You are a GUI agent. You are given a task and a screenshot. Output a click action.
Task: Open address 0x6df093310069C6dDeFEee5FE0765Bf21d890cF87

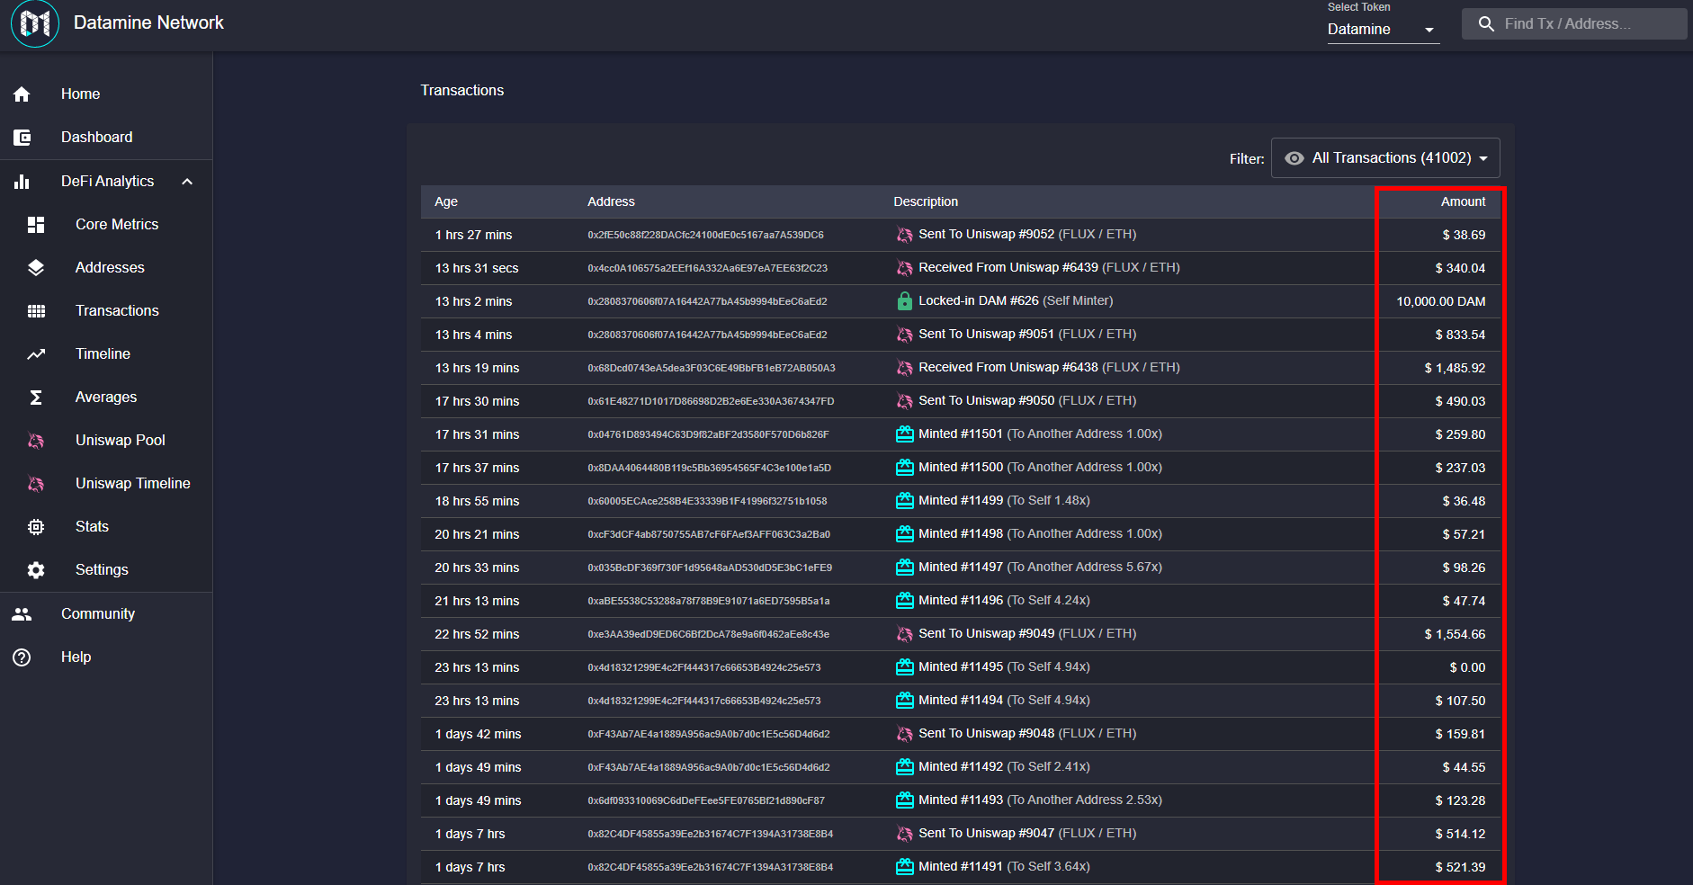click(706, 800)
